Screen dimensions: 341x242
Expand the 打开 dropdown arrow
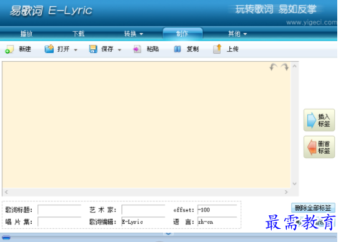[x=75, y=50]
